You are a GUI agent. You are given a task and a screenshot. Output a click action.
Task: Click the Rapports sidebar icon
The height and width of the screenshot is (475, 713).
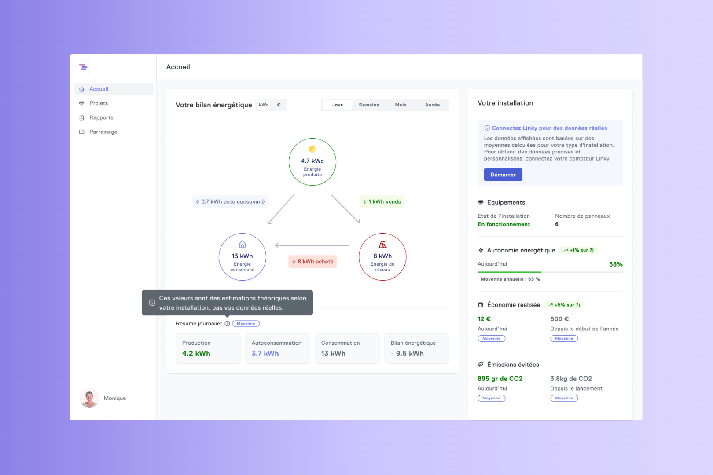[x=82, y=118]
